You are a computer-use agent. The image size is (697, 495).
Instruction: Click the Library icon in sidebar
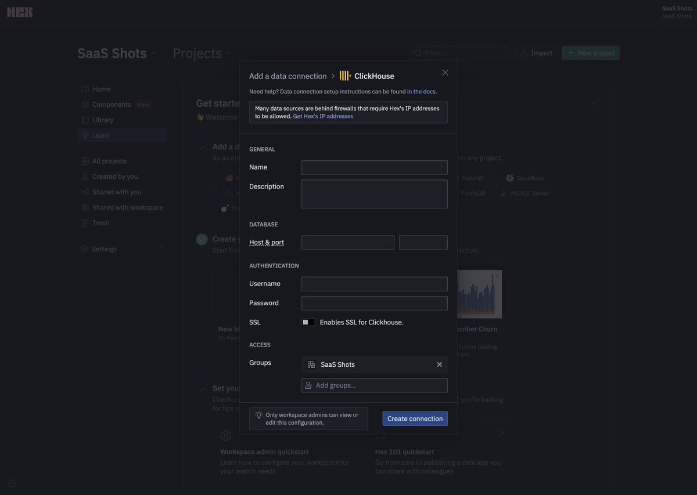(x=85, y=120)
